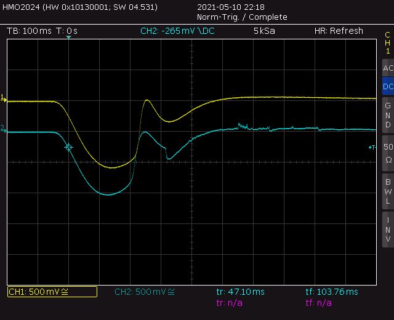394x320 pixels.
Task: Click HR: Refresh acquisition mode text
Action: pos(339,31)
